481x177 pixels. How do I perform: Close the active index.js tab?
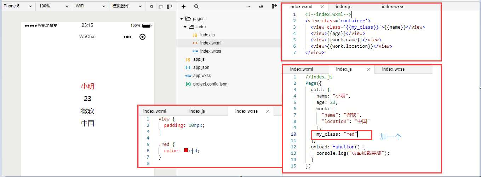coord(368,69)
